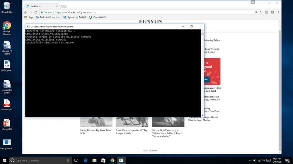Click the red advertisement banner
The width and height of the screenshot is (293, 164).
point(212,71)
